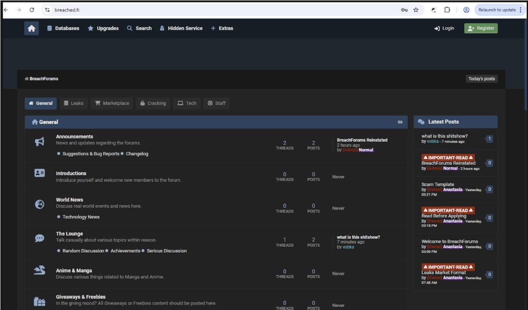528x310 pixels.
Task: Click the Anime & Manga forum icon
Action: coord(39,271)
